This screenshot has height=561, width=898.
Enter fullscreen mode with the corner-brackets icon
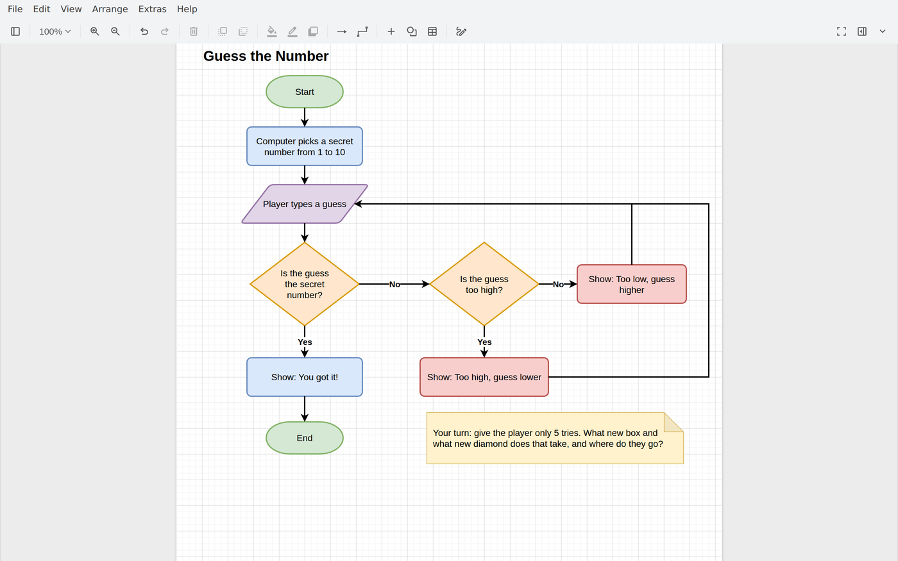pos(842,31)
